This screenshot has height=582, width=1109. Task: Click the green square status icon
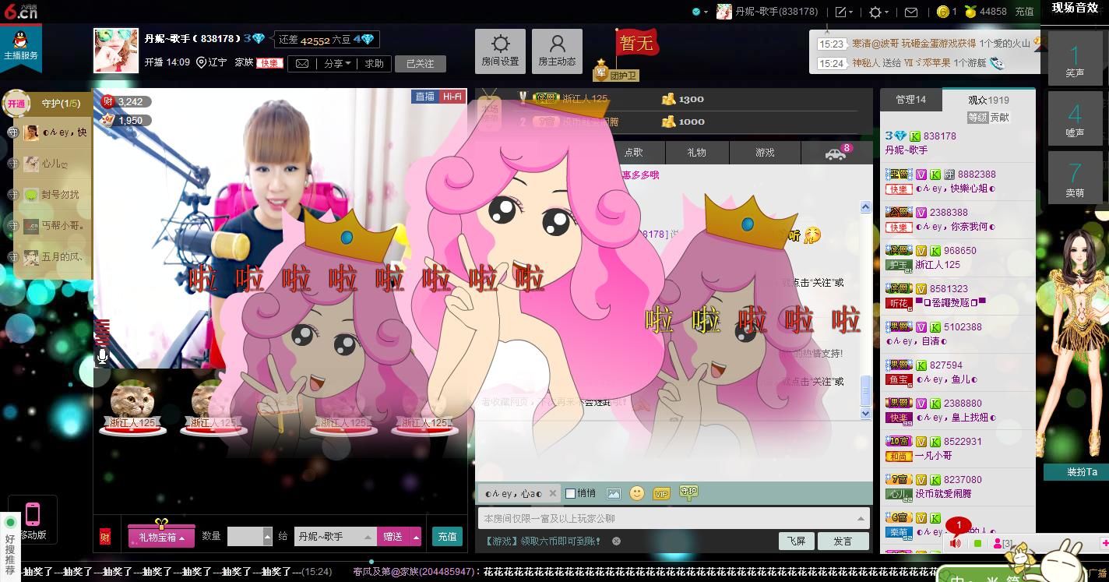977,543
